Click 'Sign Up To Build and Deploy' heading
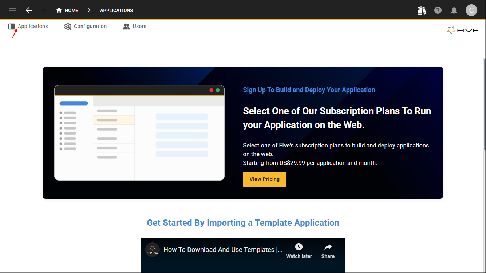The image size is (486, 273). click(309, 90)
